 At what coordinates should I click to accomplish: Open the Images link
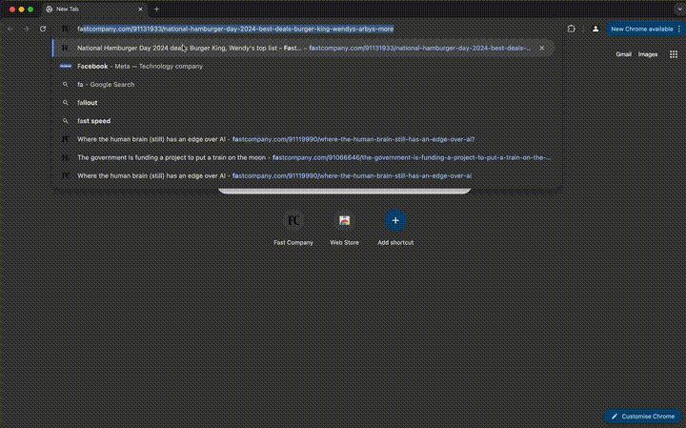point(648,54)
